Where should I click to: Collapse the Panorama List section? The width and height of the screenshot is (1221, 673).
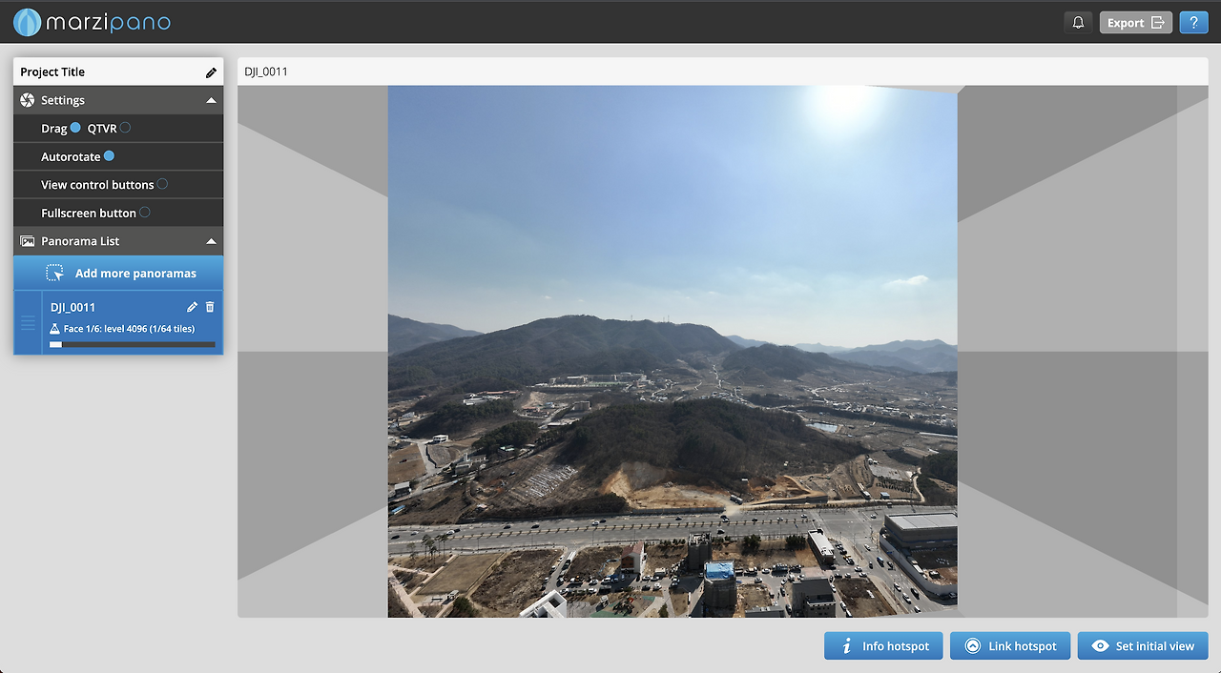pos(211,240)
